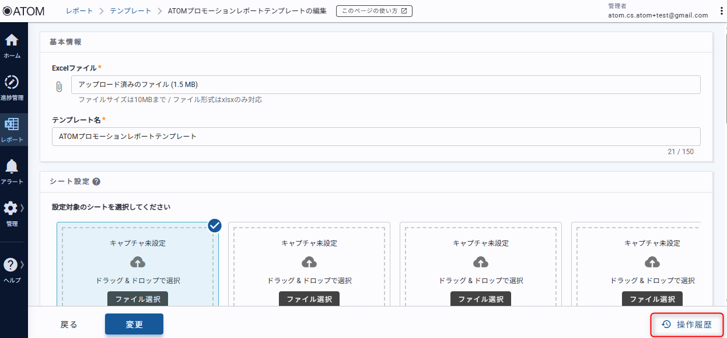Click the テンプレート名 text field
The image size is (727, 338).
(376, 137)
